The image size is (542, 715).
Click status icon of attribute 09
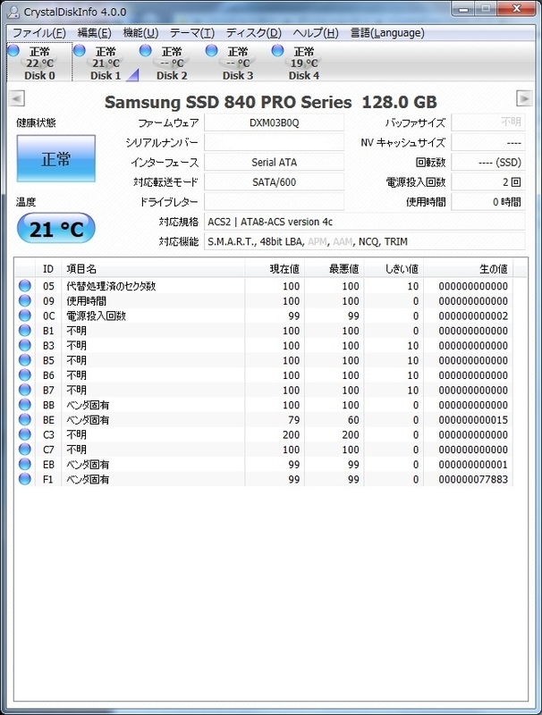(x=25, y=301)
